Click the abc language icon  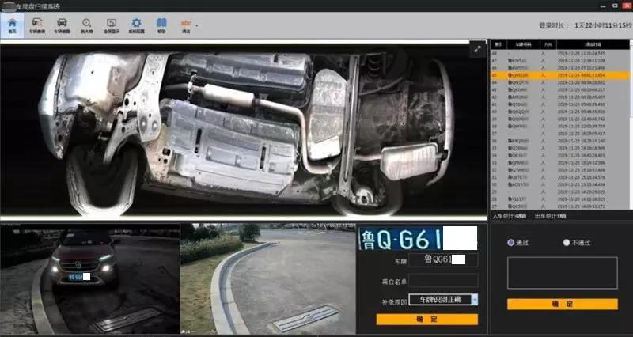187,26
